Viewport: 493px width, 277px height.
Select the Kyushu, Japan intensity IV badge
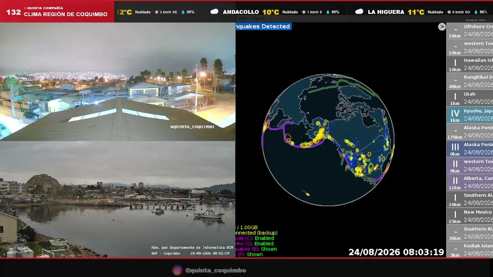[x=455, y=115]
